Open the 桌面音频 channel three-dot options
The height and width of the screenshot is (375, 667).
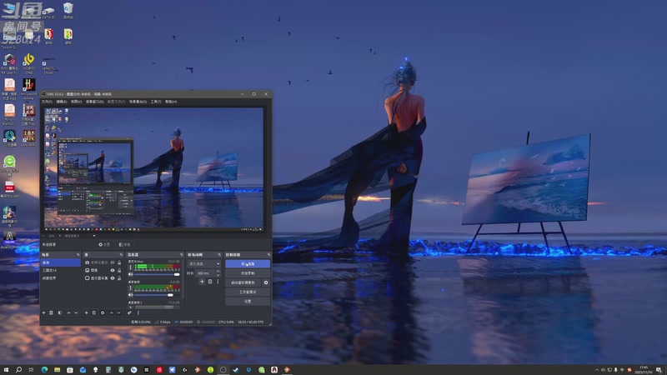pos(130,287)
